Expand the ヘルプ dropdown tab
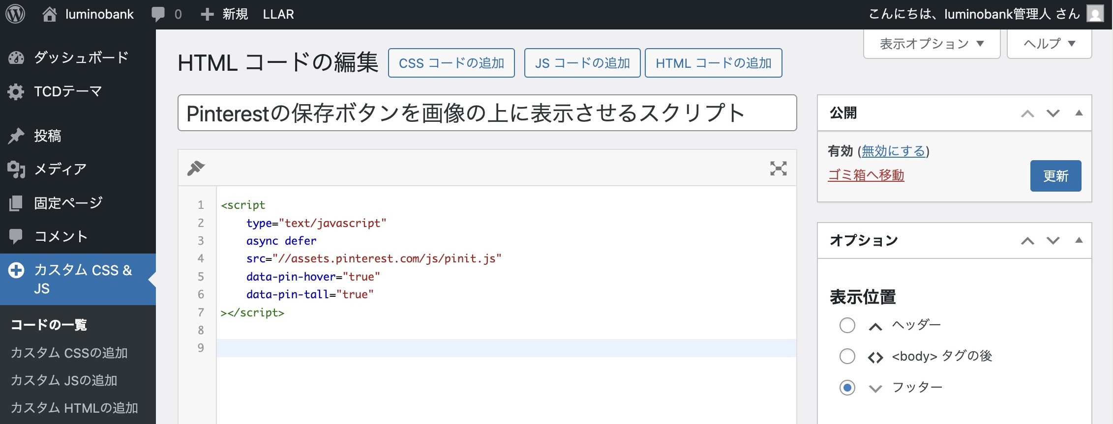Screen dimensions: 1113x424 pos(1049,44)
